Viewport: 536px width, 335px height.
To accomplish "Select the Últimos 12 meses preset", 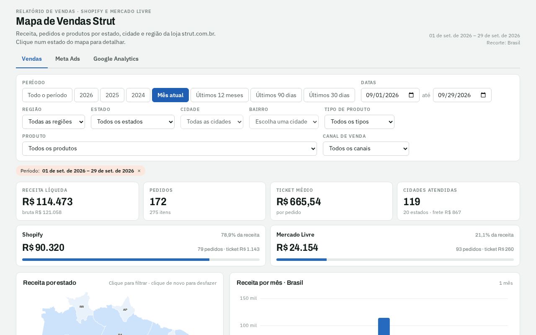I will (219, 95).
